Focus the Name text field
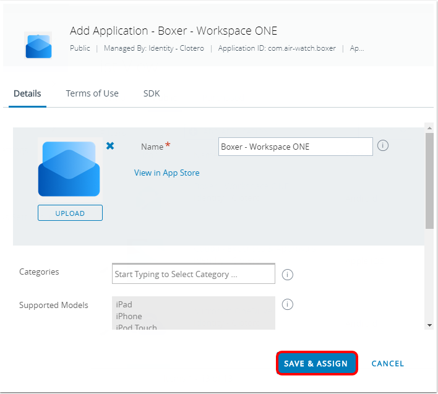The width and height of the screenshot is (438, 394). pyautogui.click(x=295, y=147)
